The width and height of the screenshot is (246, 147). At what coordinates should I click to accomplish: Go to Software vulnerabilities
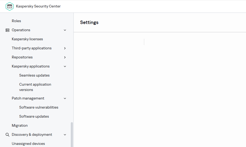[39, 107]
